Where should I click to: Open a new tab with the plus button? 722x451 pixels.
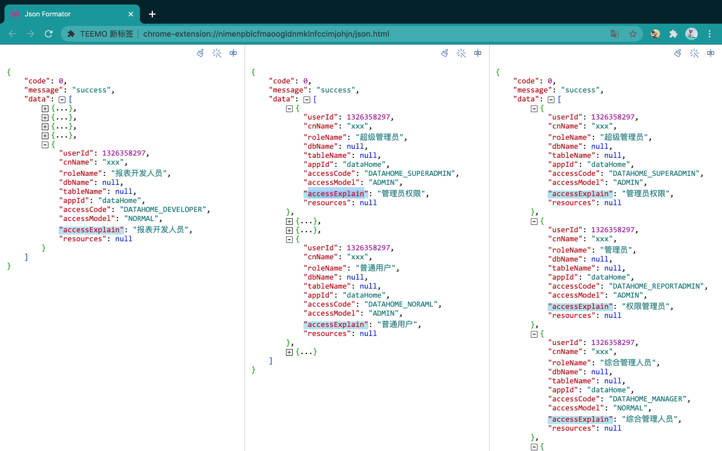[152, 14]
